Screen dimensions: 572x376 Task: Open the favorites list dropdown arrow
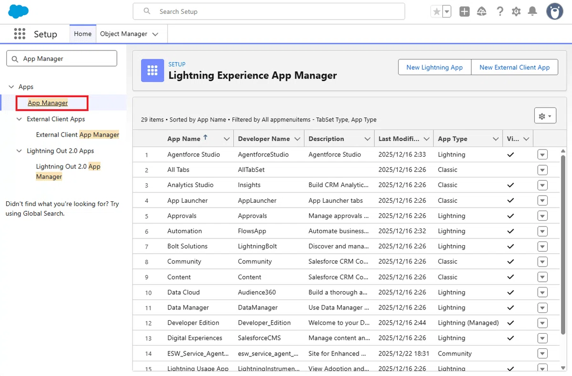447,11
